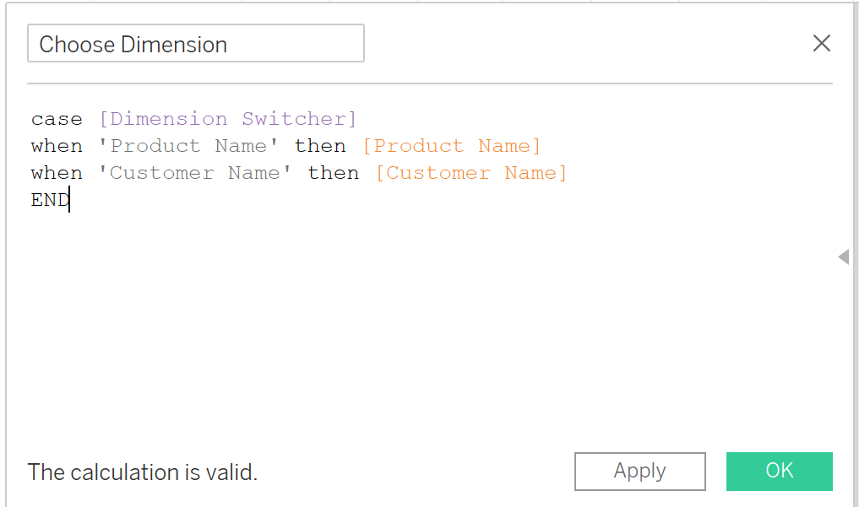The width and height of the screenshot is (859, 507).
Task: Click the [Dimension Switcher] parameter reference
Action: (228, 119)
